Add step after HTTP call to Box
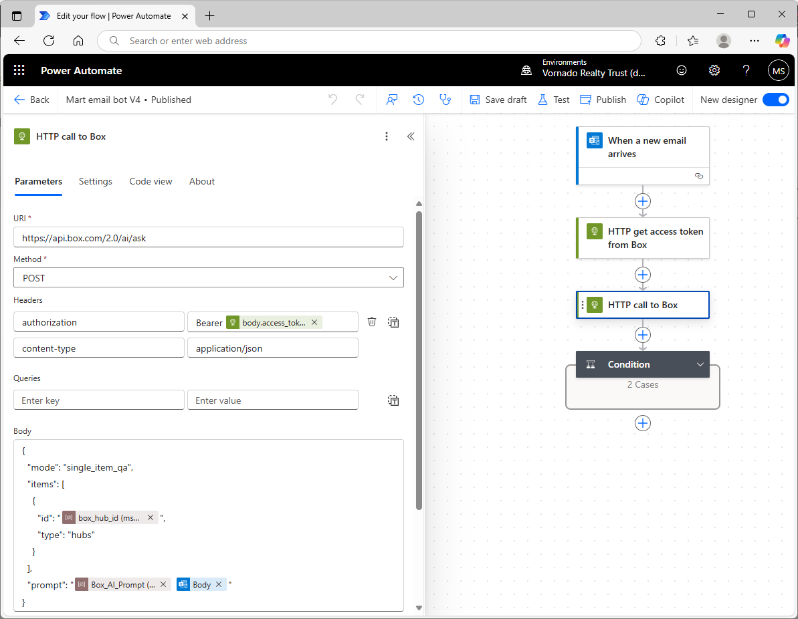The height and width of the screenshot is (619, 798). click(x=642, y=334)
